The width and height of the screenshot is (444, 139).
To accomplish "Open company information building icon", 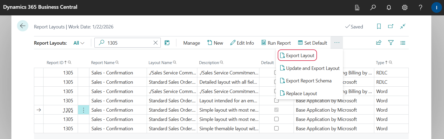I will pos(357,7).
